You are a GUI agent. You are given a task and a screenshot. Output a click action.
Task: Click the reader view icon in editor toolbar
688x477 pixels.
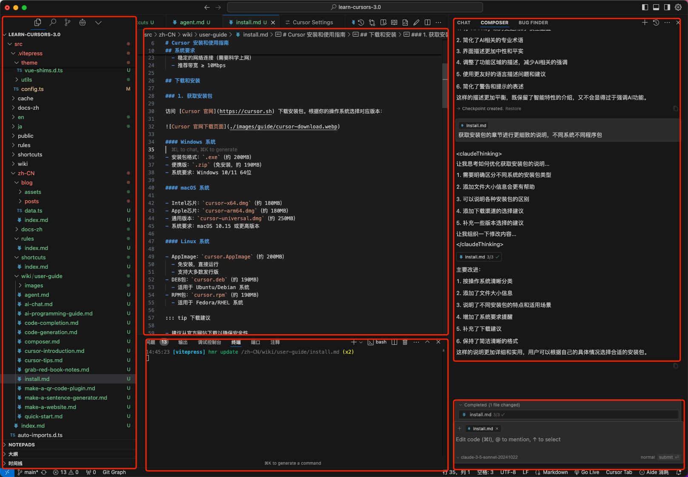pyautogui.click(x=394, y=23)
